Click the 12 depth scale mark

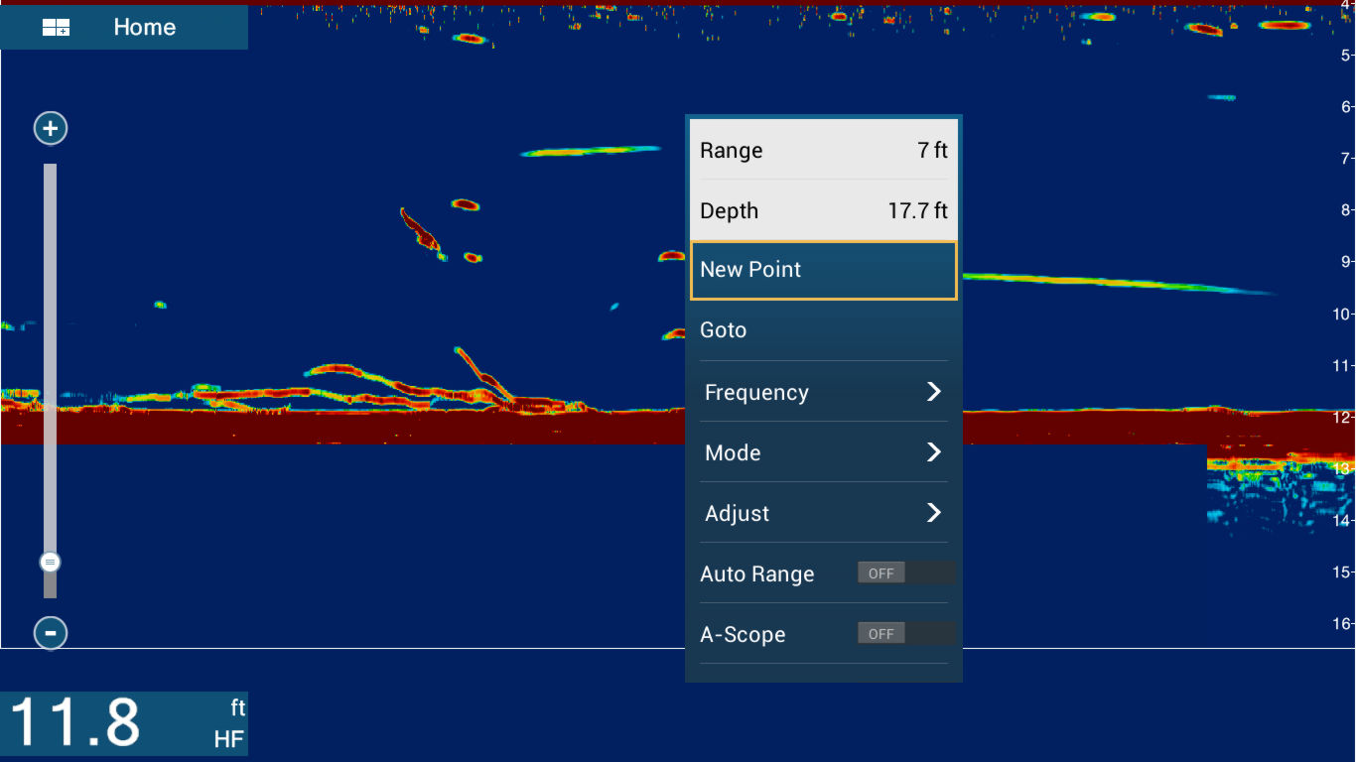[1343, 418]
